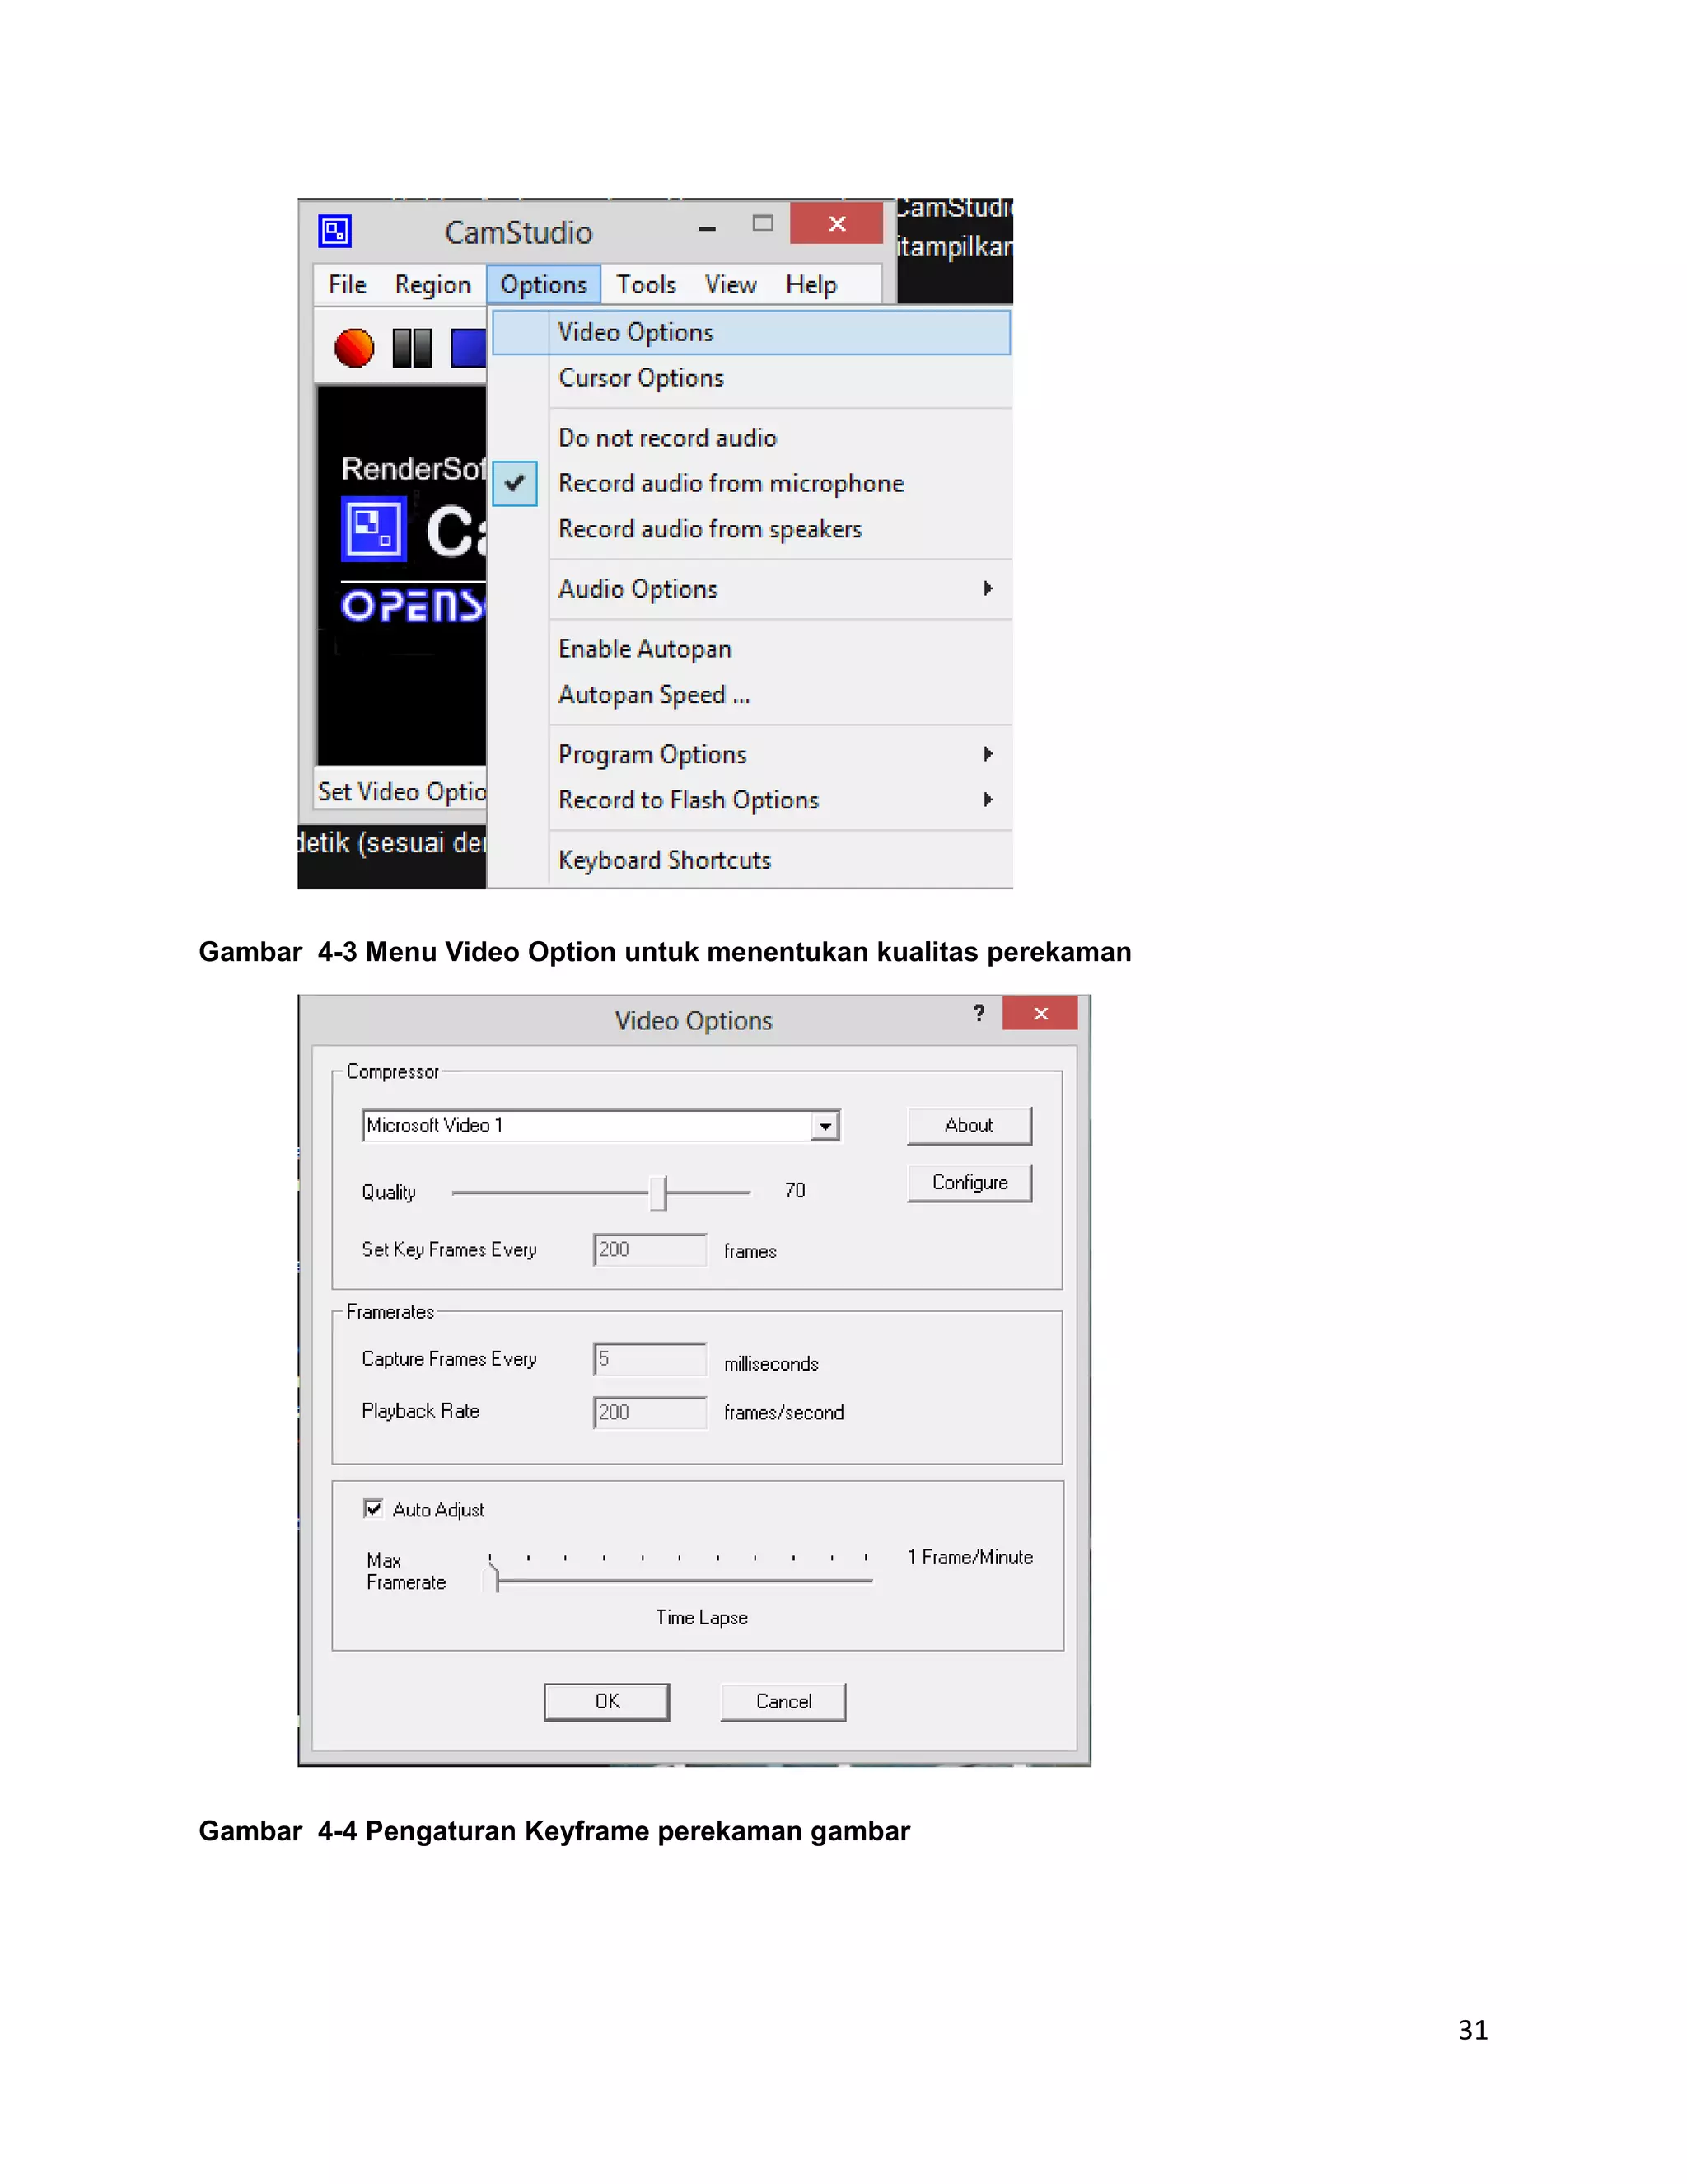The height and width of the screenshot is (2184, 1687).
Task: Click the Set Key Frames Every field
Action: pos(650,1249)
